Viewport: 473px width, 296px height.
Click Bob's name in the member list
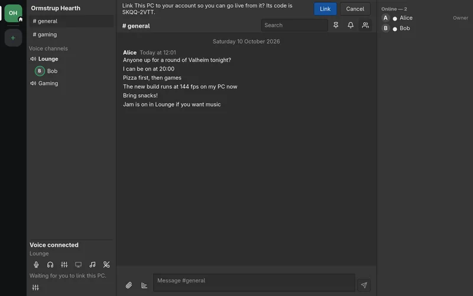click(405, 28)
